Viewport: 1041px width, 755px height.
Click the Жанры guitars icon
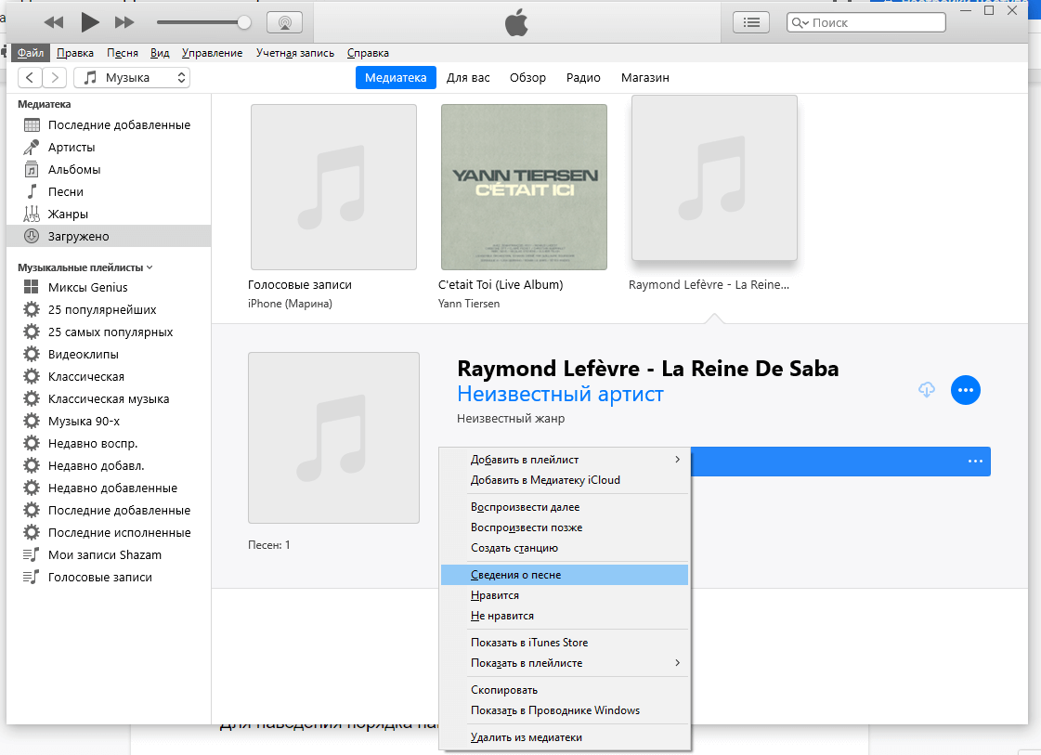point(32,214)
